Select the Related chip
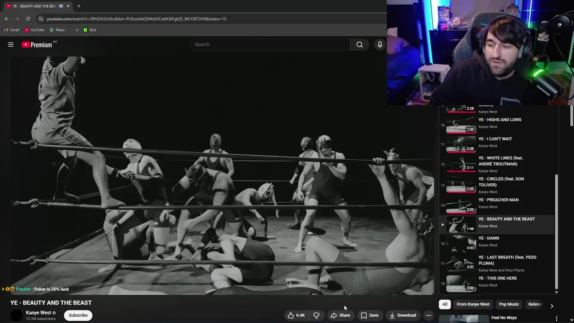Viewport: 574px width, 323px height. (x=535, y=304)
